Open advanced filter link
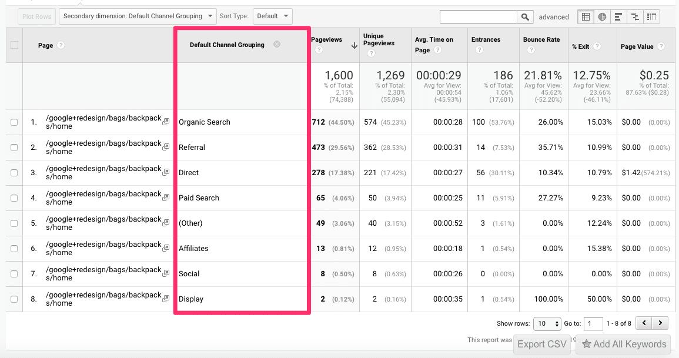Screen dimensions: 679x358 coord(553,17)
